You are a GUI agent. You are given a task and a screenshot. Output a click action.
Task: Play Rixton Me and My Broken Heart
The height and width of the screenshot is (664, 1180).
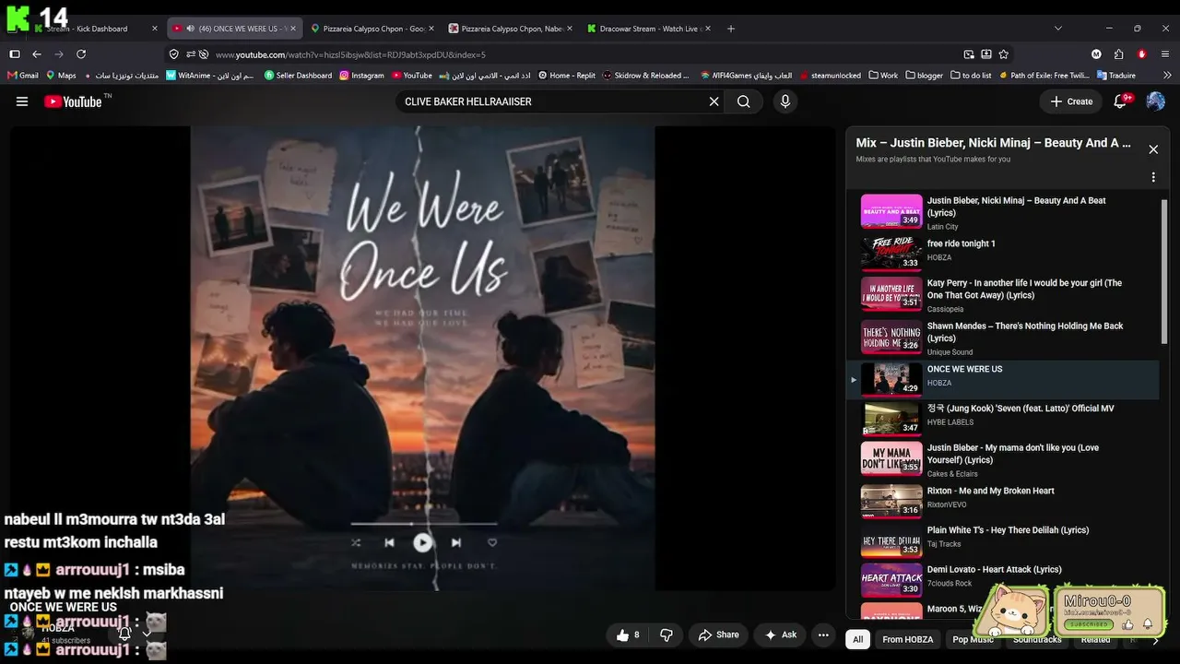[x=1003, y=500]
